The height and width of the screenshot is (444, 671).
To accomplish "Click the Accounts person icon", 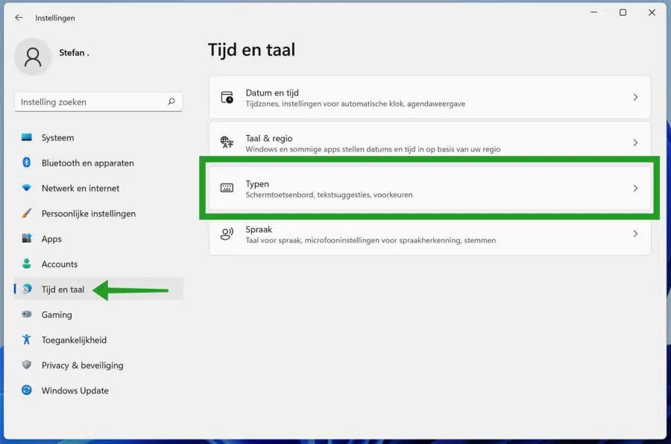I will tap(27, 263).
